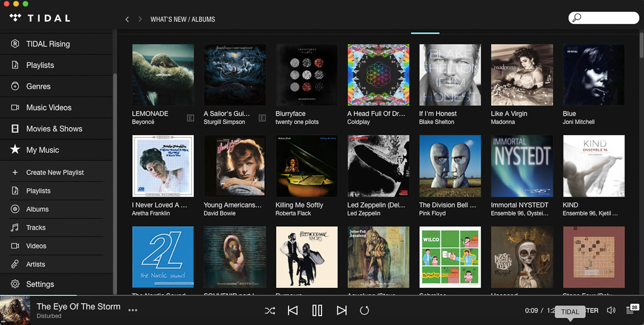644x325 pixels.
Task: Toggle shuffle playback mode
Action: [270, 311]
